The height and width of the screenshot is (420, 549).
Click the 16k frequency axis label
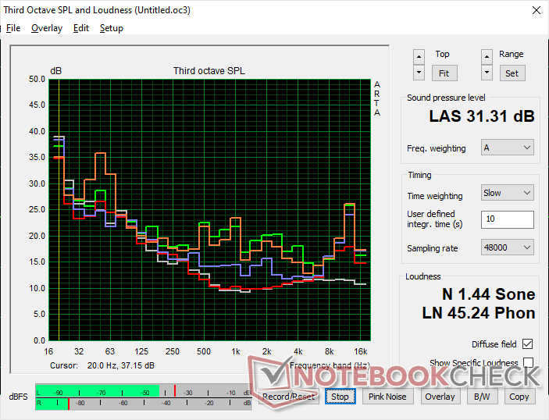point(361,351)
